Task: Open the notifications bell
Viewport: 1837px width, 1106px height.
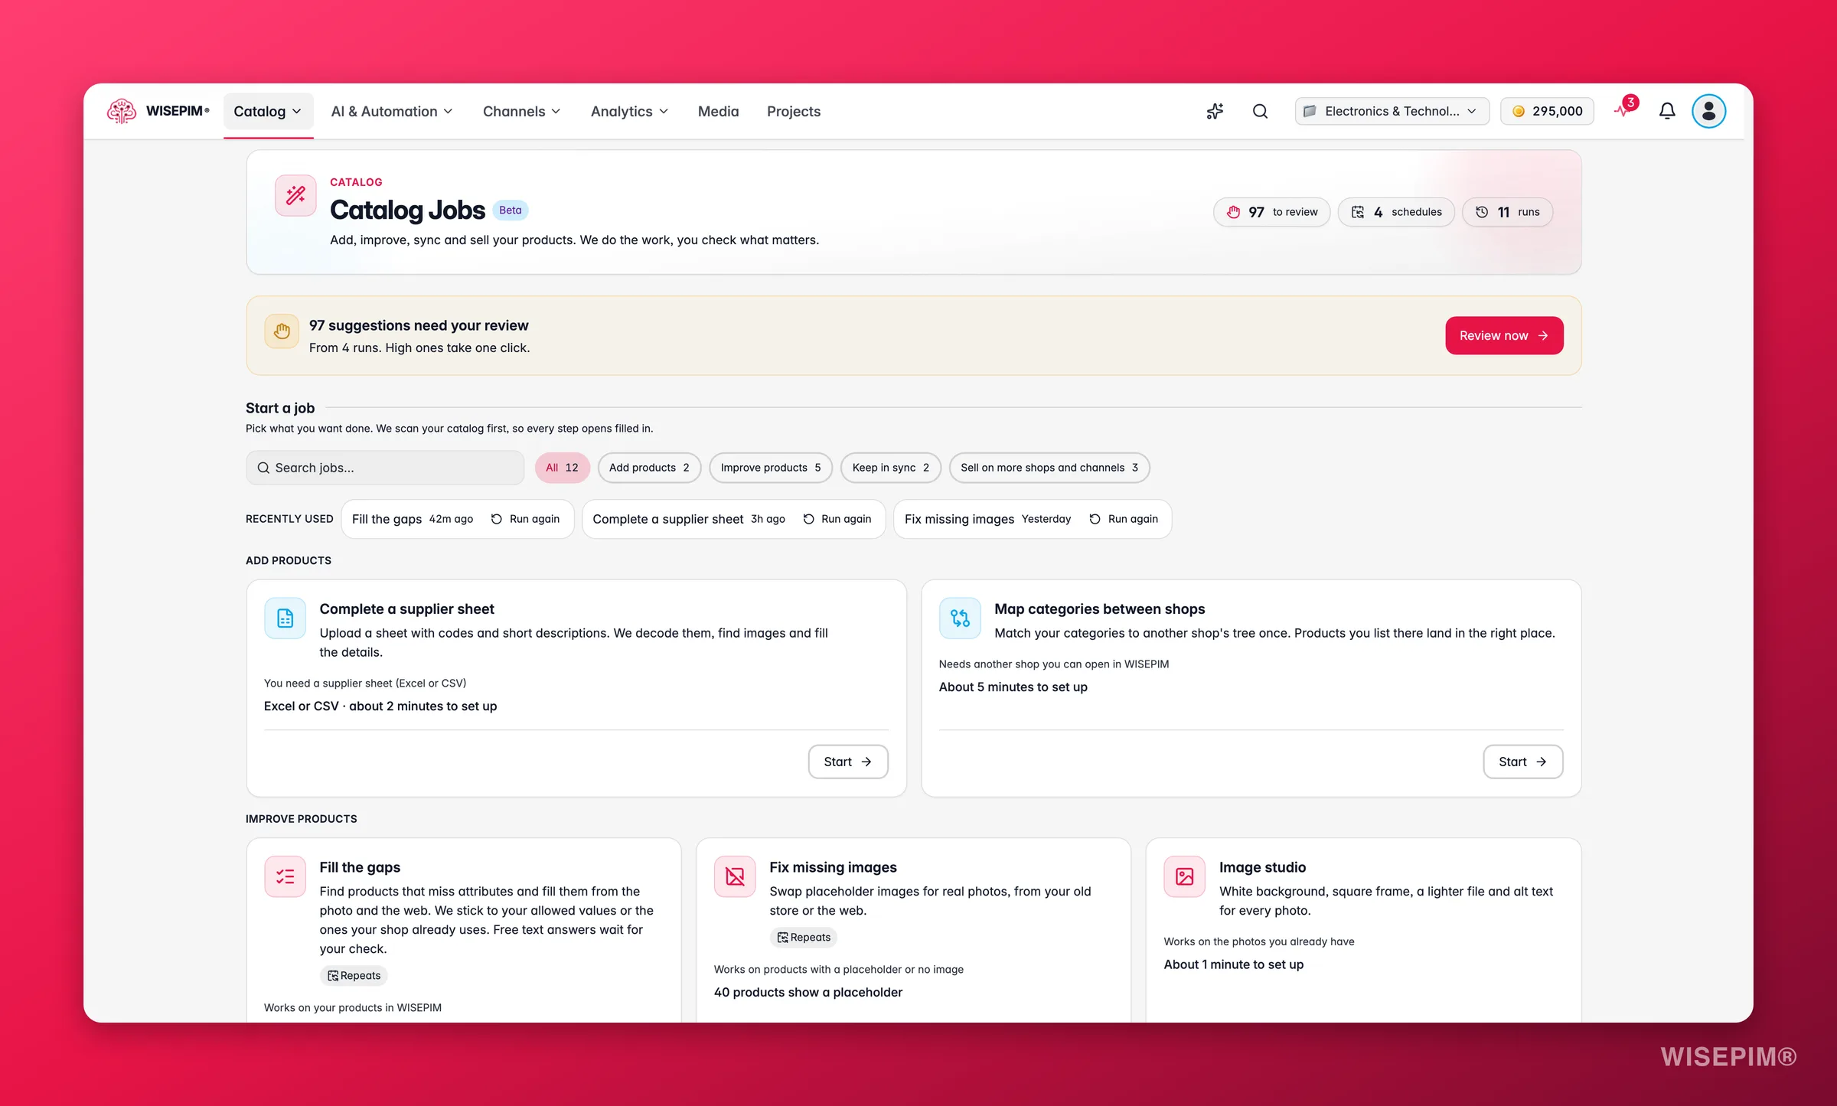Action: point(1667,112)
